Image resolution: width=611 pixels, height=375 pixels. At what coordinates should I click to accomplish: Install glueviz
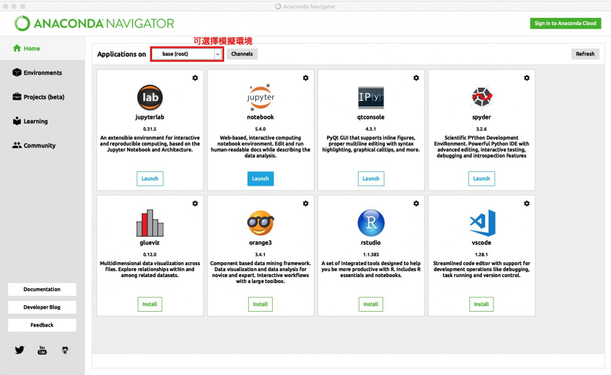tap(150, 304)
